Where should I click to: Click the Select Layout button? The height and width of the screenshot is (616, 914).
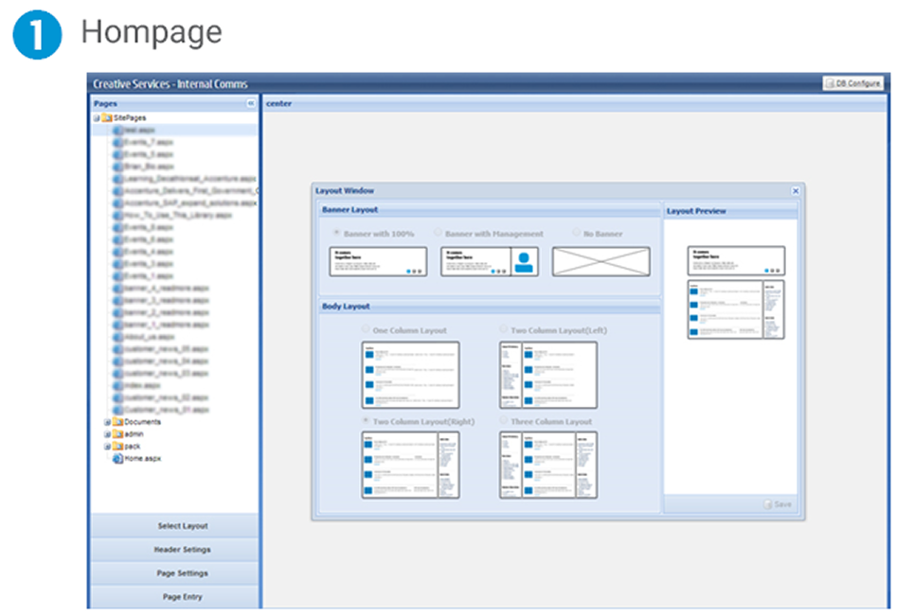[182, 525]
